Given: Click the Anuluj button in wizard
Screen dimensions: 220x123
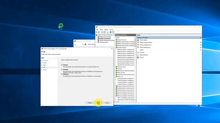Looking at the screenshot, I should pos(107,103).
